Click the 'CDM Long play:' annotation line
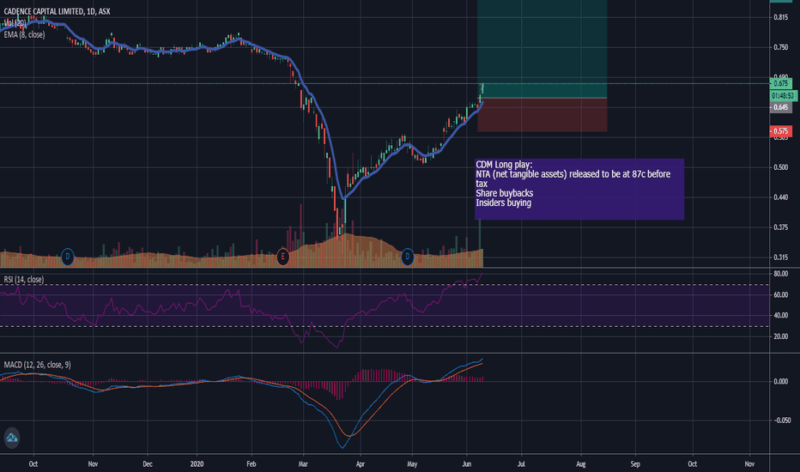 [504, 164]
